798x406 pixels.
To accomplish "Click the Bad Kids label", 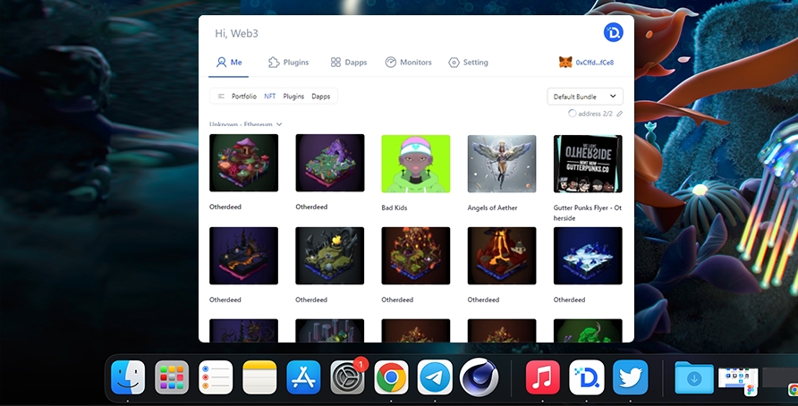I will [394, 207].
